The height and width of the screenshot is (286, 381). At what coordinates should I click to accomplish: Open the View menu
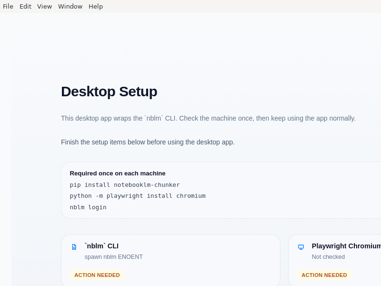44,6
